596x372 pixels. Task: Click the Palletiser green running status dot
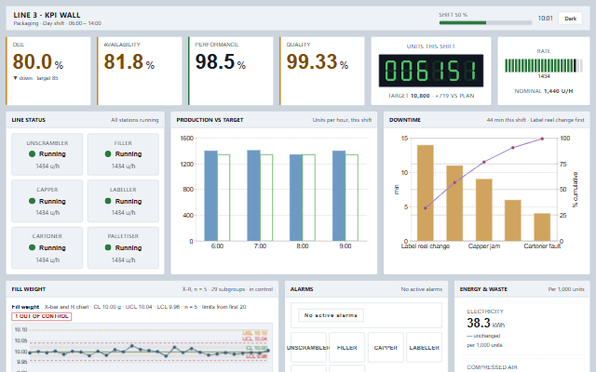(108, 247)
